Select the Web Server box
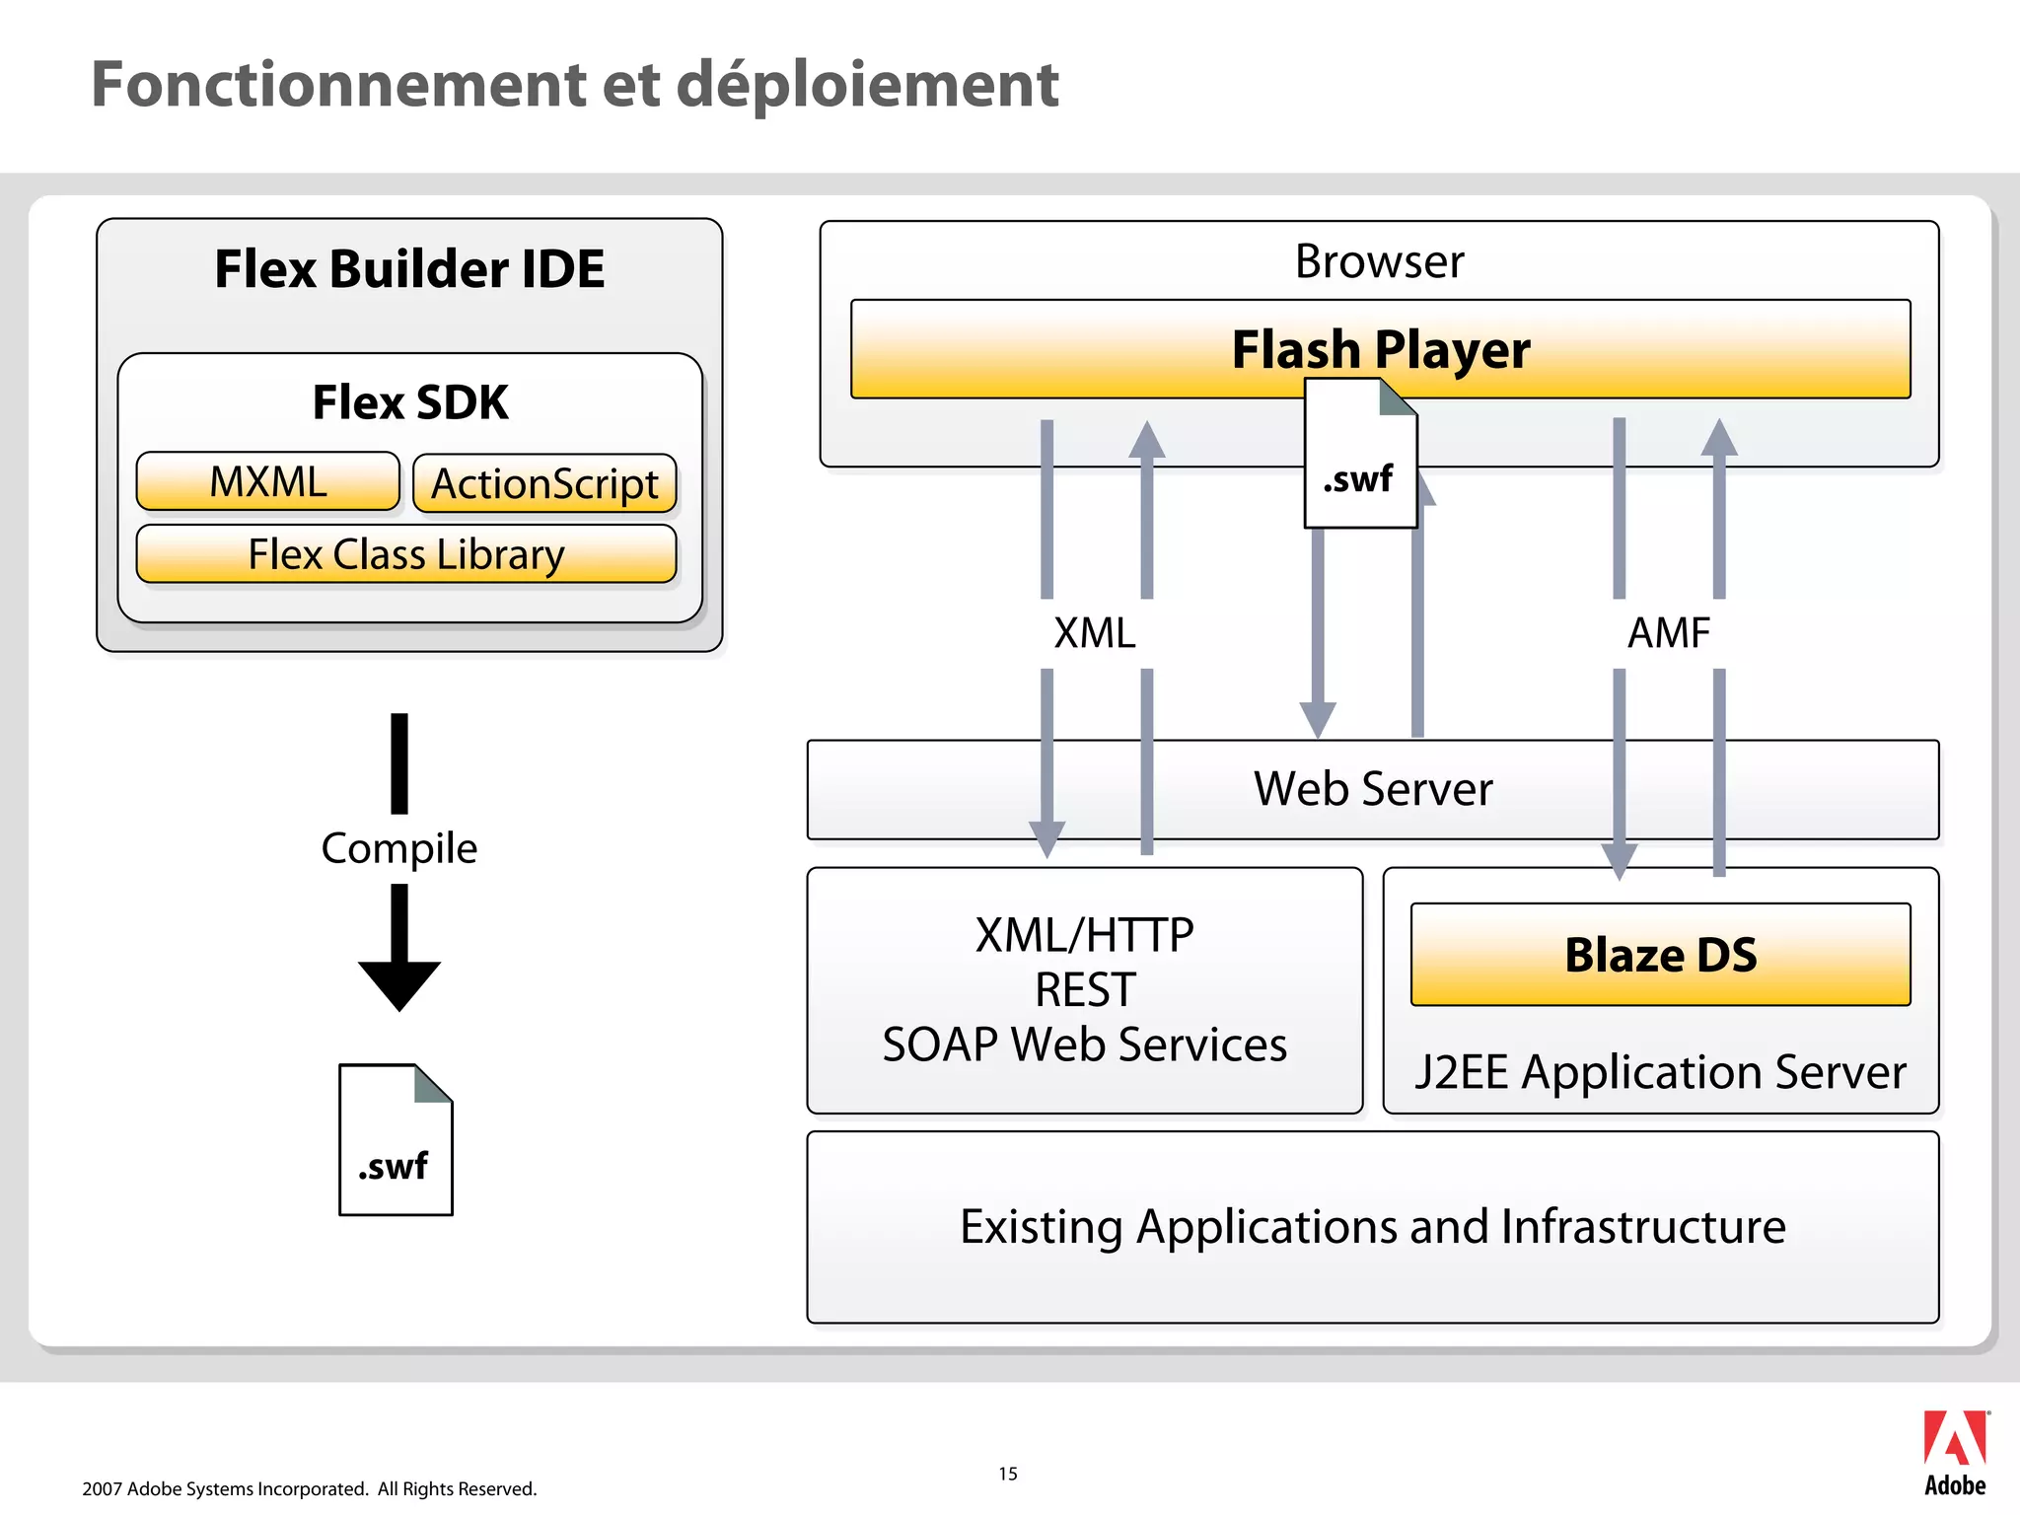The width and height of the screenshot is (2020, 1515). 1372,789
